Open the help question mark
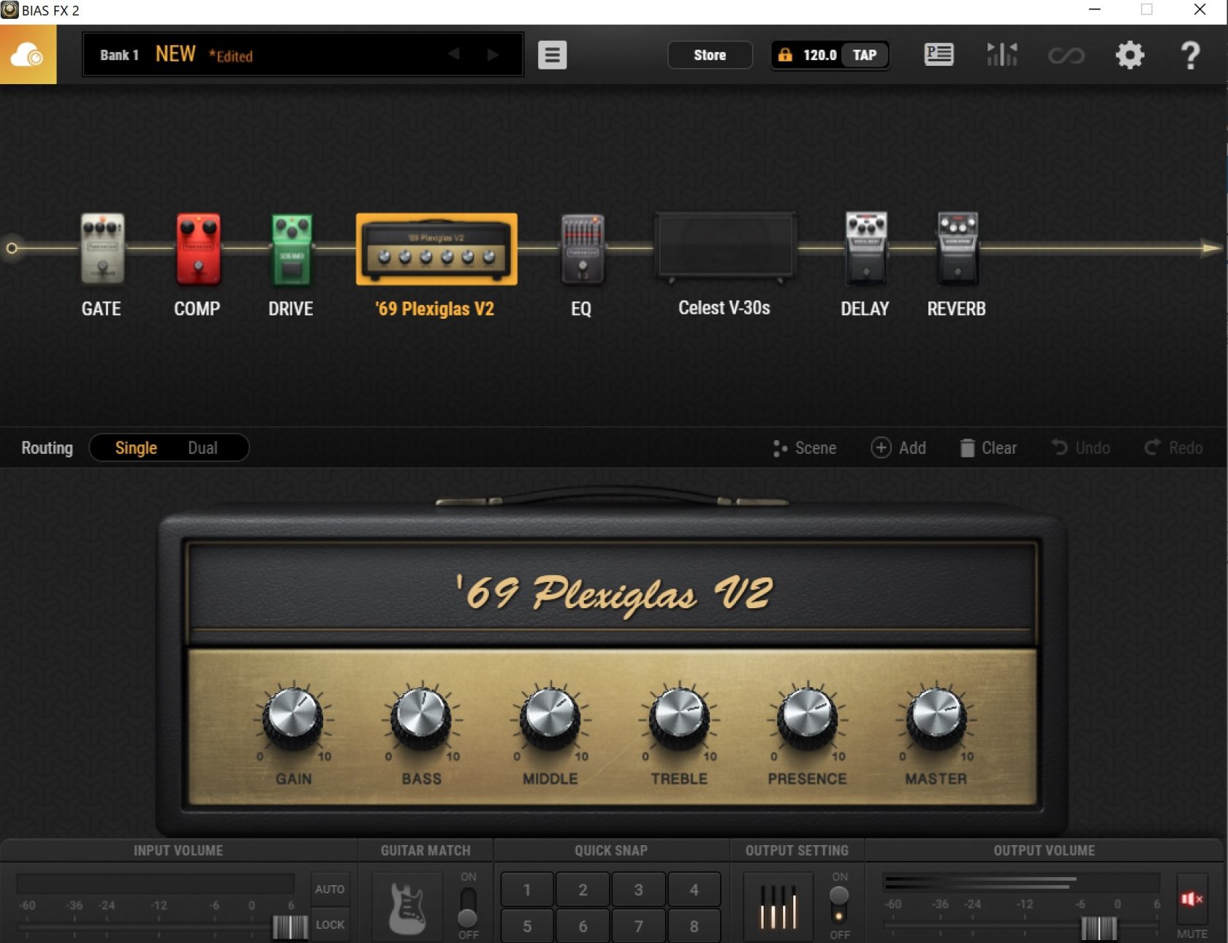The height and width of the screenshot is (943, 1228). click(x=1190, y=55)
